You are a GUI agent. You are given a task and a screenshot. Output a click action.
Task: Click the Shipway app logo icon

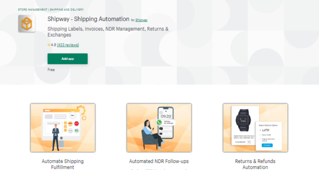click(x=26, y=24)
